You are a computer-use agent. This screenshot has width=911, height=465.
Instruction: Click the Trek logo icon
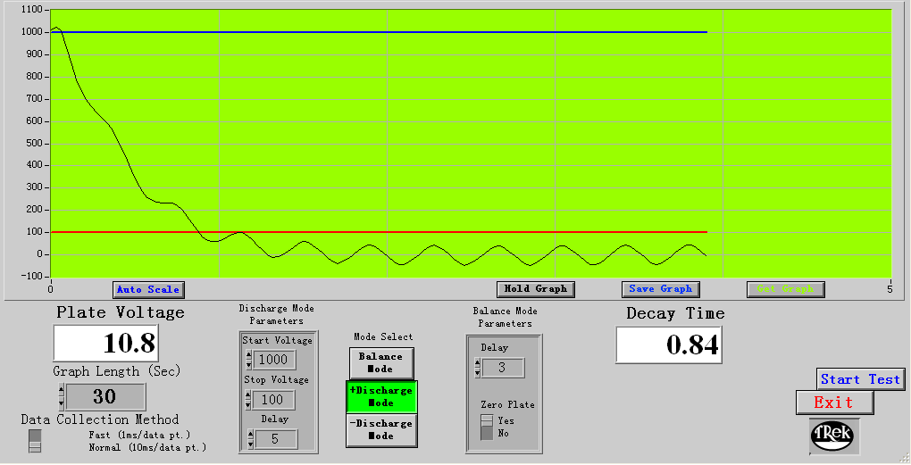(833, 435)
